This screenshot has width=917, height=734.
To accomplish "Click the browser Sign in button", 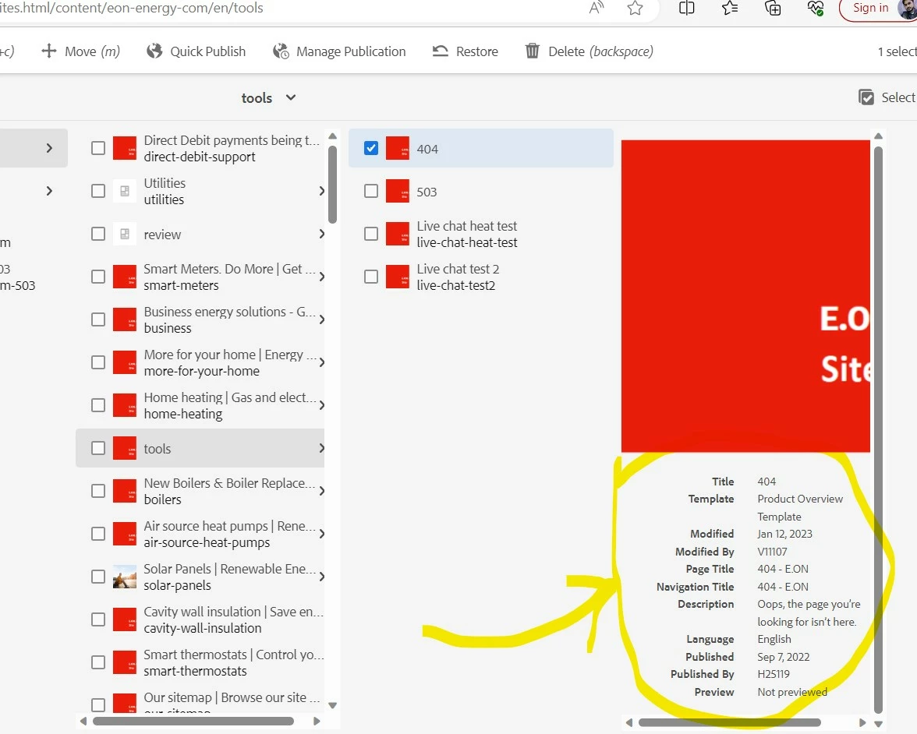I will 870,8.
